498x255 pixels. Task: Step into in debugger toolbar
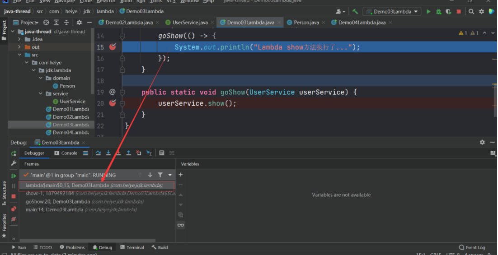pyautogui.click(x=108, y=153)
